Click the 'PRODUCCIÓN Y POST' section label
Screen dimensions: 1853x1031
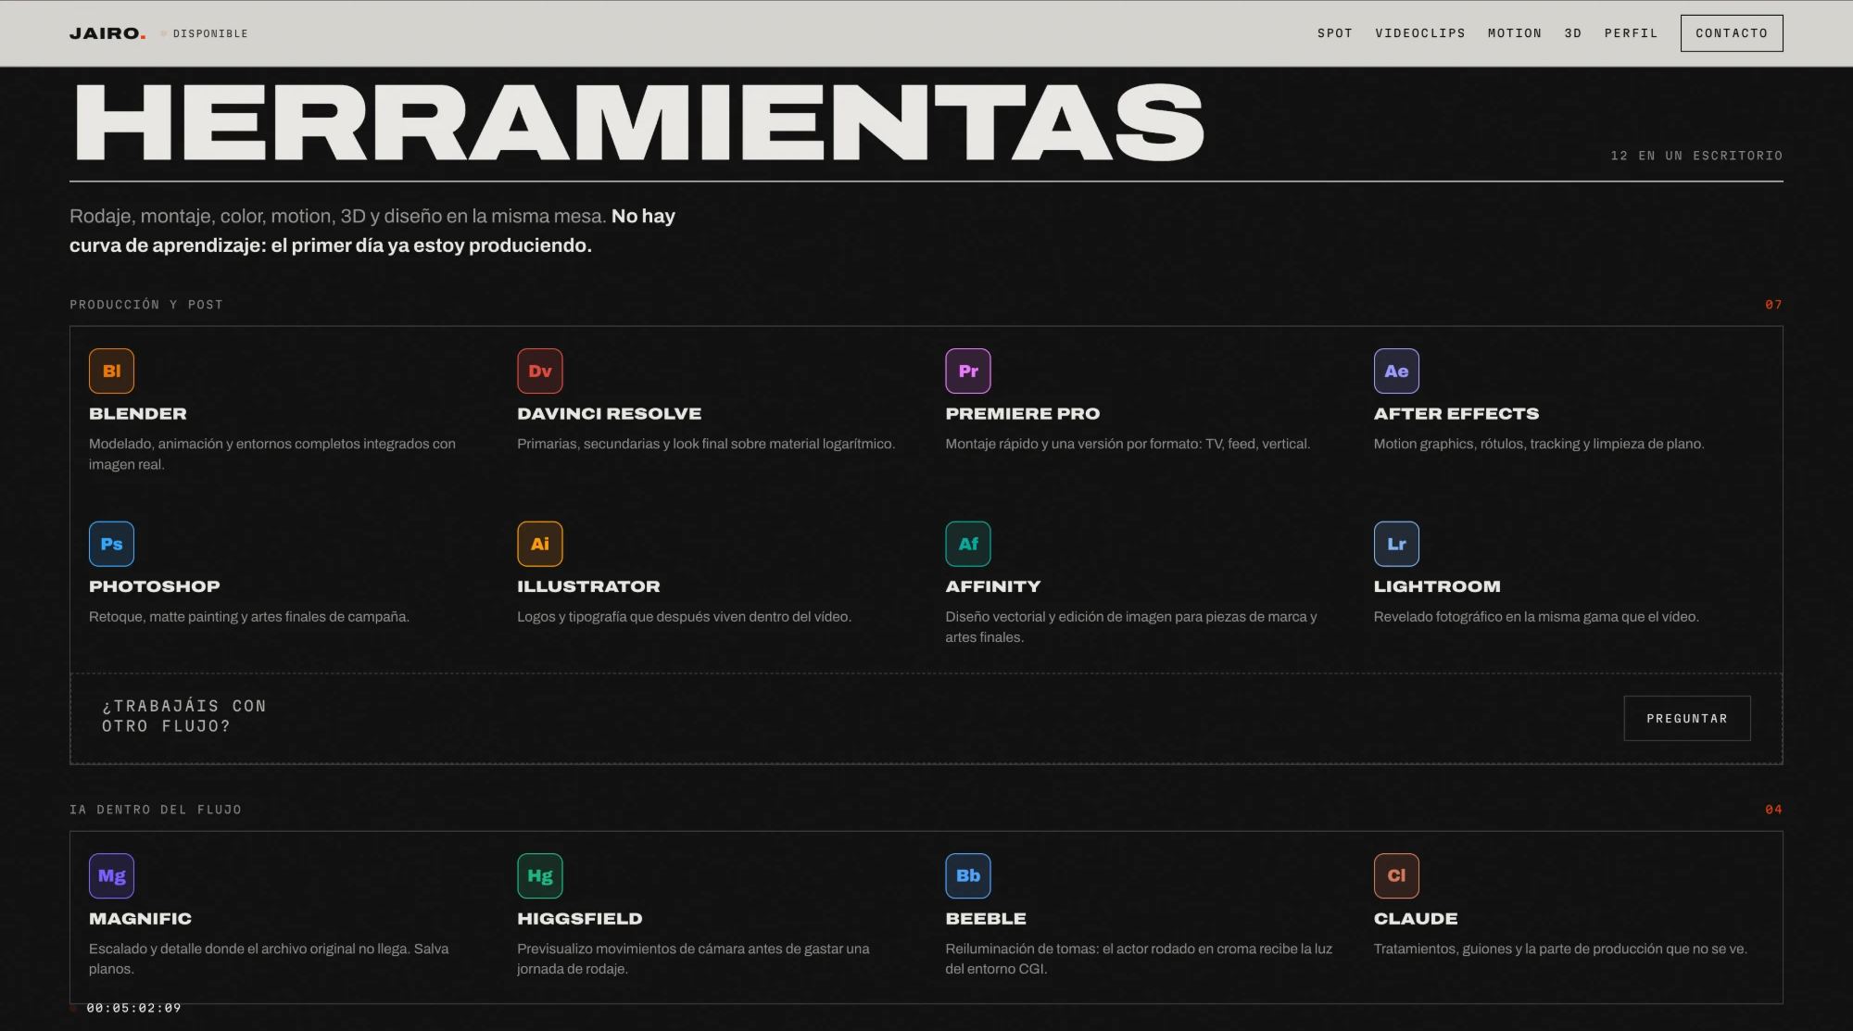146,304
